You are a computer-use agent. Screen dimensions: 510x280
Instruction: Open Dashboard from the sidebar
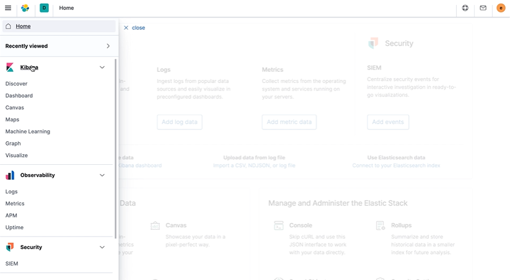pyautogui.click(x=19, y=96)
